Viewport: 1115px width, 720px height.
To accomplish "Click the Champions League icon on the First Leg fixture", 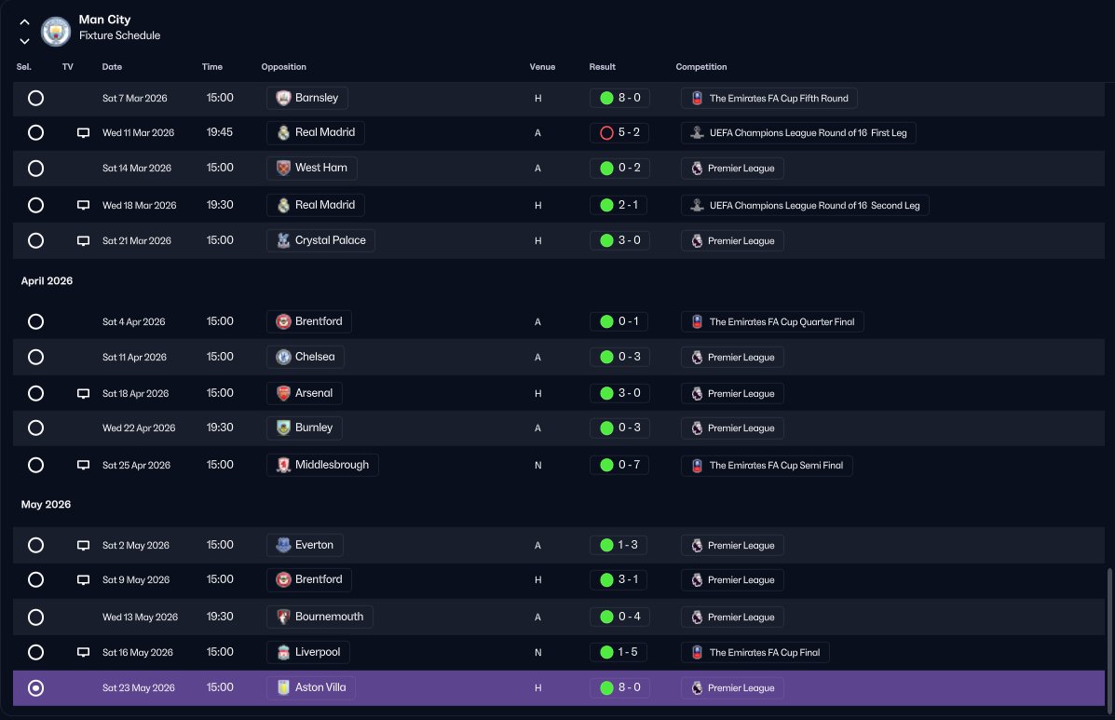I will (697, 133).
